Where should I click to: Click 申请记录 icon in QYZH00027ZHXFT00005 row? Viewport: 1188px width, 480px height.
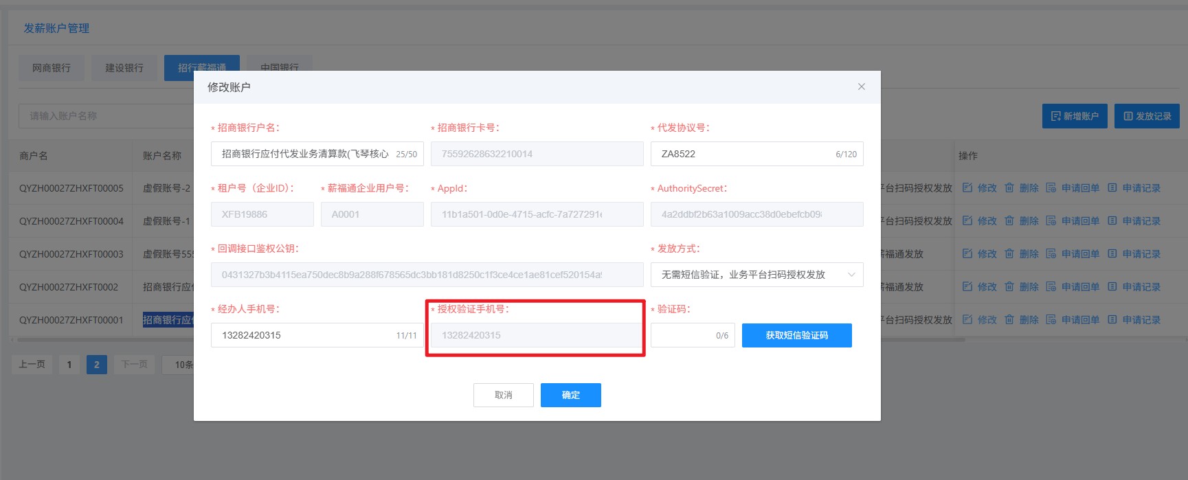click(x=1112, y=187)
